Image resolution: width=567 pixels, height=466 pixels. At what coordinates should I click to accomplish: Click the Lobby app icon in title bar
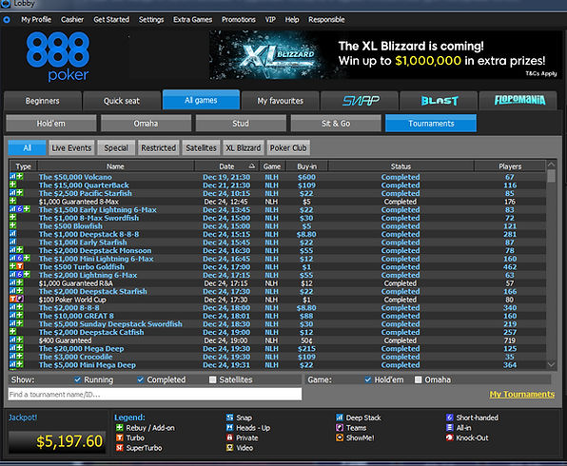point(6,4)
